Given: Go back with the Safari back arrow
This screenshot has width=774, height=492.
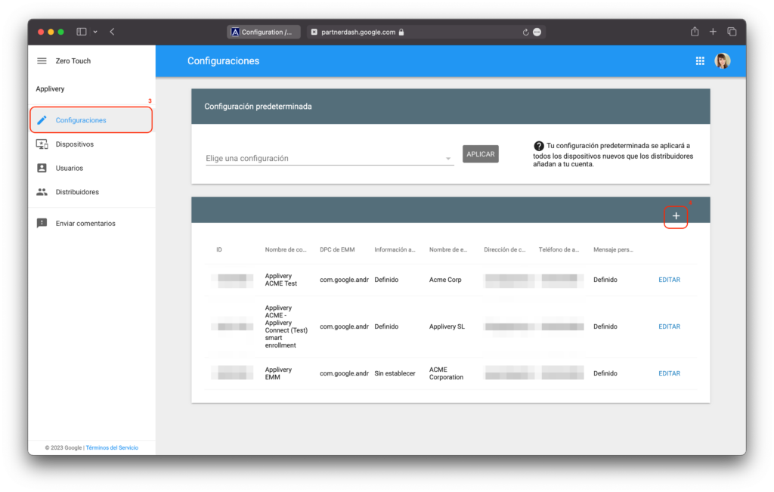Looking at the screenshot, I should click(113, 32).
